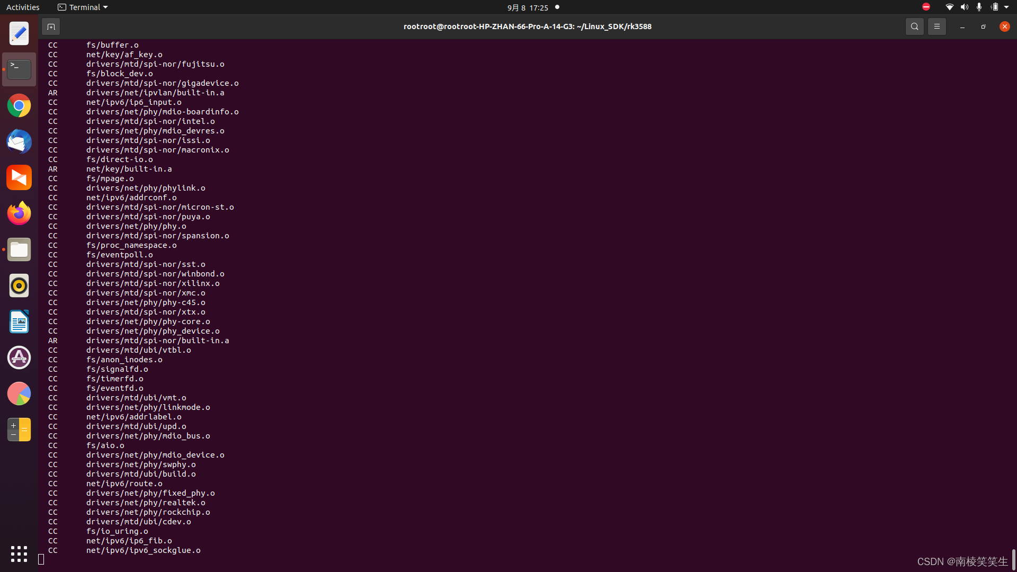Open Google Chrome from the dock
This screenshot has height=572, width=1017.
pyautogui.click(x=19, y=105)
